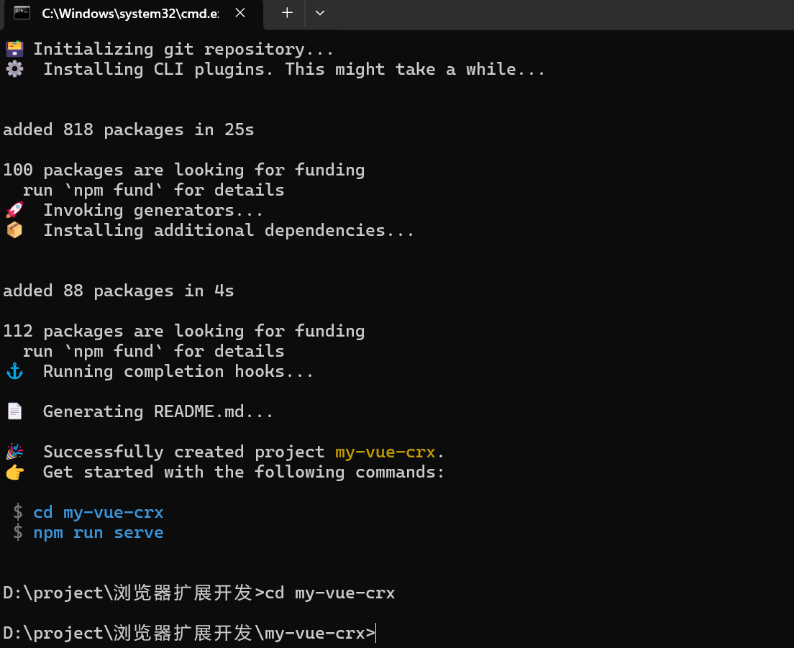Click the party popper emoji beside Successfully created
Image resolution: width=794 pixels, height=648 pixels.
(14, 452)
